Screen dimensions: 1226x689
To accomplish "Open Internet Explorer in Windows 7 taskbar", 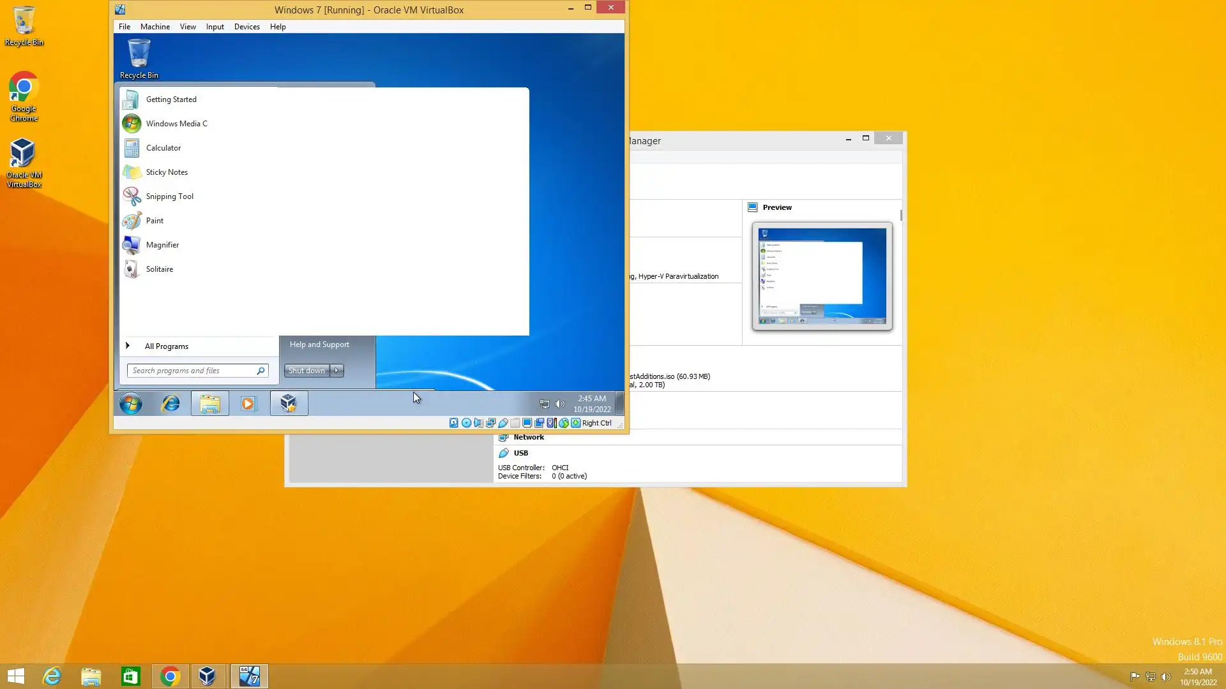I will click(170, 404).
